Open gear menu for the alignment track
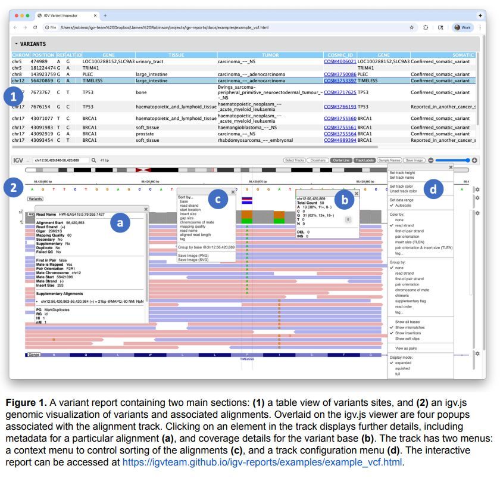This screenshot has width=500, height=478. pyautogui.click(x=477, y=213)
